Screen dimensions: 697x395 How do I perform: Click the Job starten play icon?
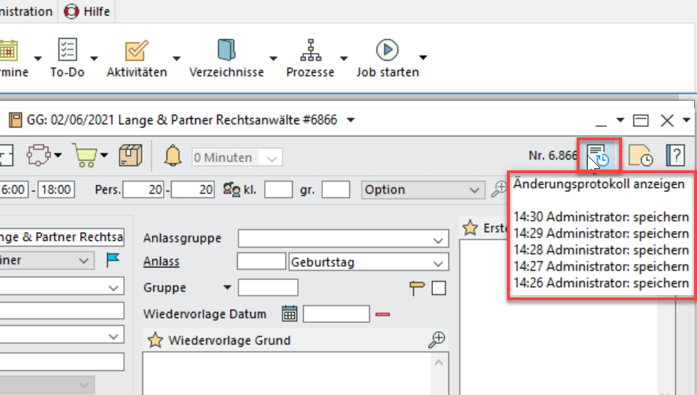[387, 51]
